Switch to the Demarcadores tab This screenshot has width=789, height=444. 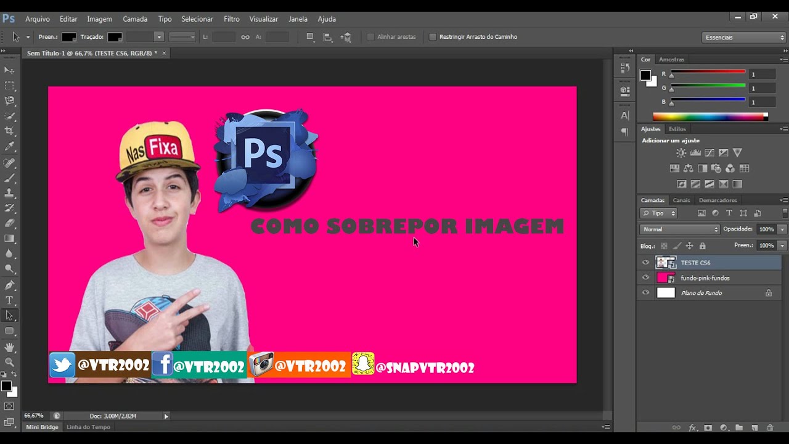pyautogui.click(x=717, y=200)
